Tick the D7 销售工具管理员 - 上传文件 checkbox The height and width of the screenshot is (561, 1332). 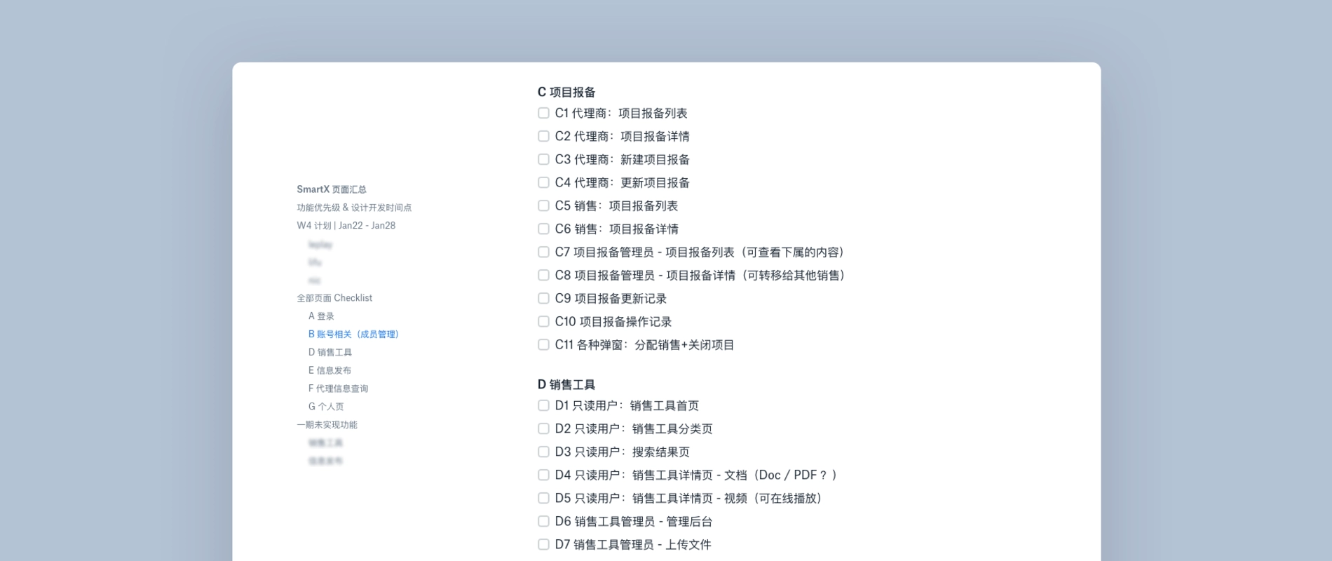pos(543,544)
